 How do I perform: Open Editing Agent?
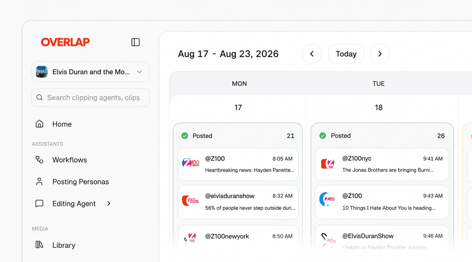coord(74,203)
